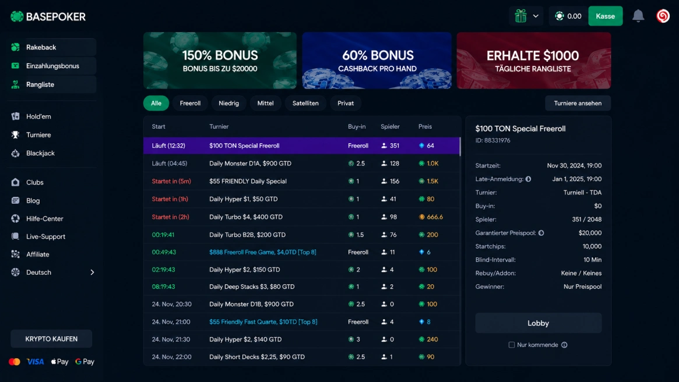The image size is (679, 382).
Task: Open Einzahlungsbonus in sidebar
Action: point(52,66)
